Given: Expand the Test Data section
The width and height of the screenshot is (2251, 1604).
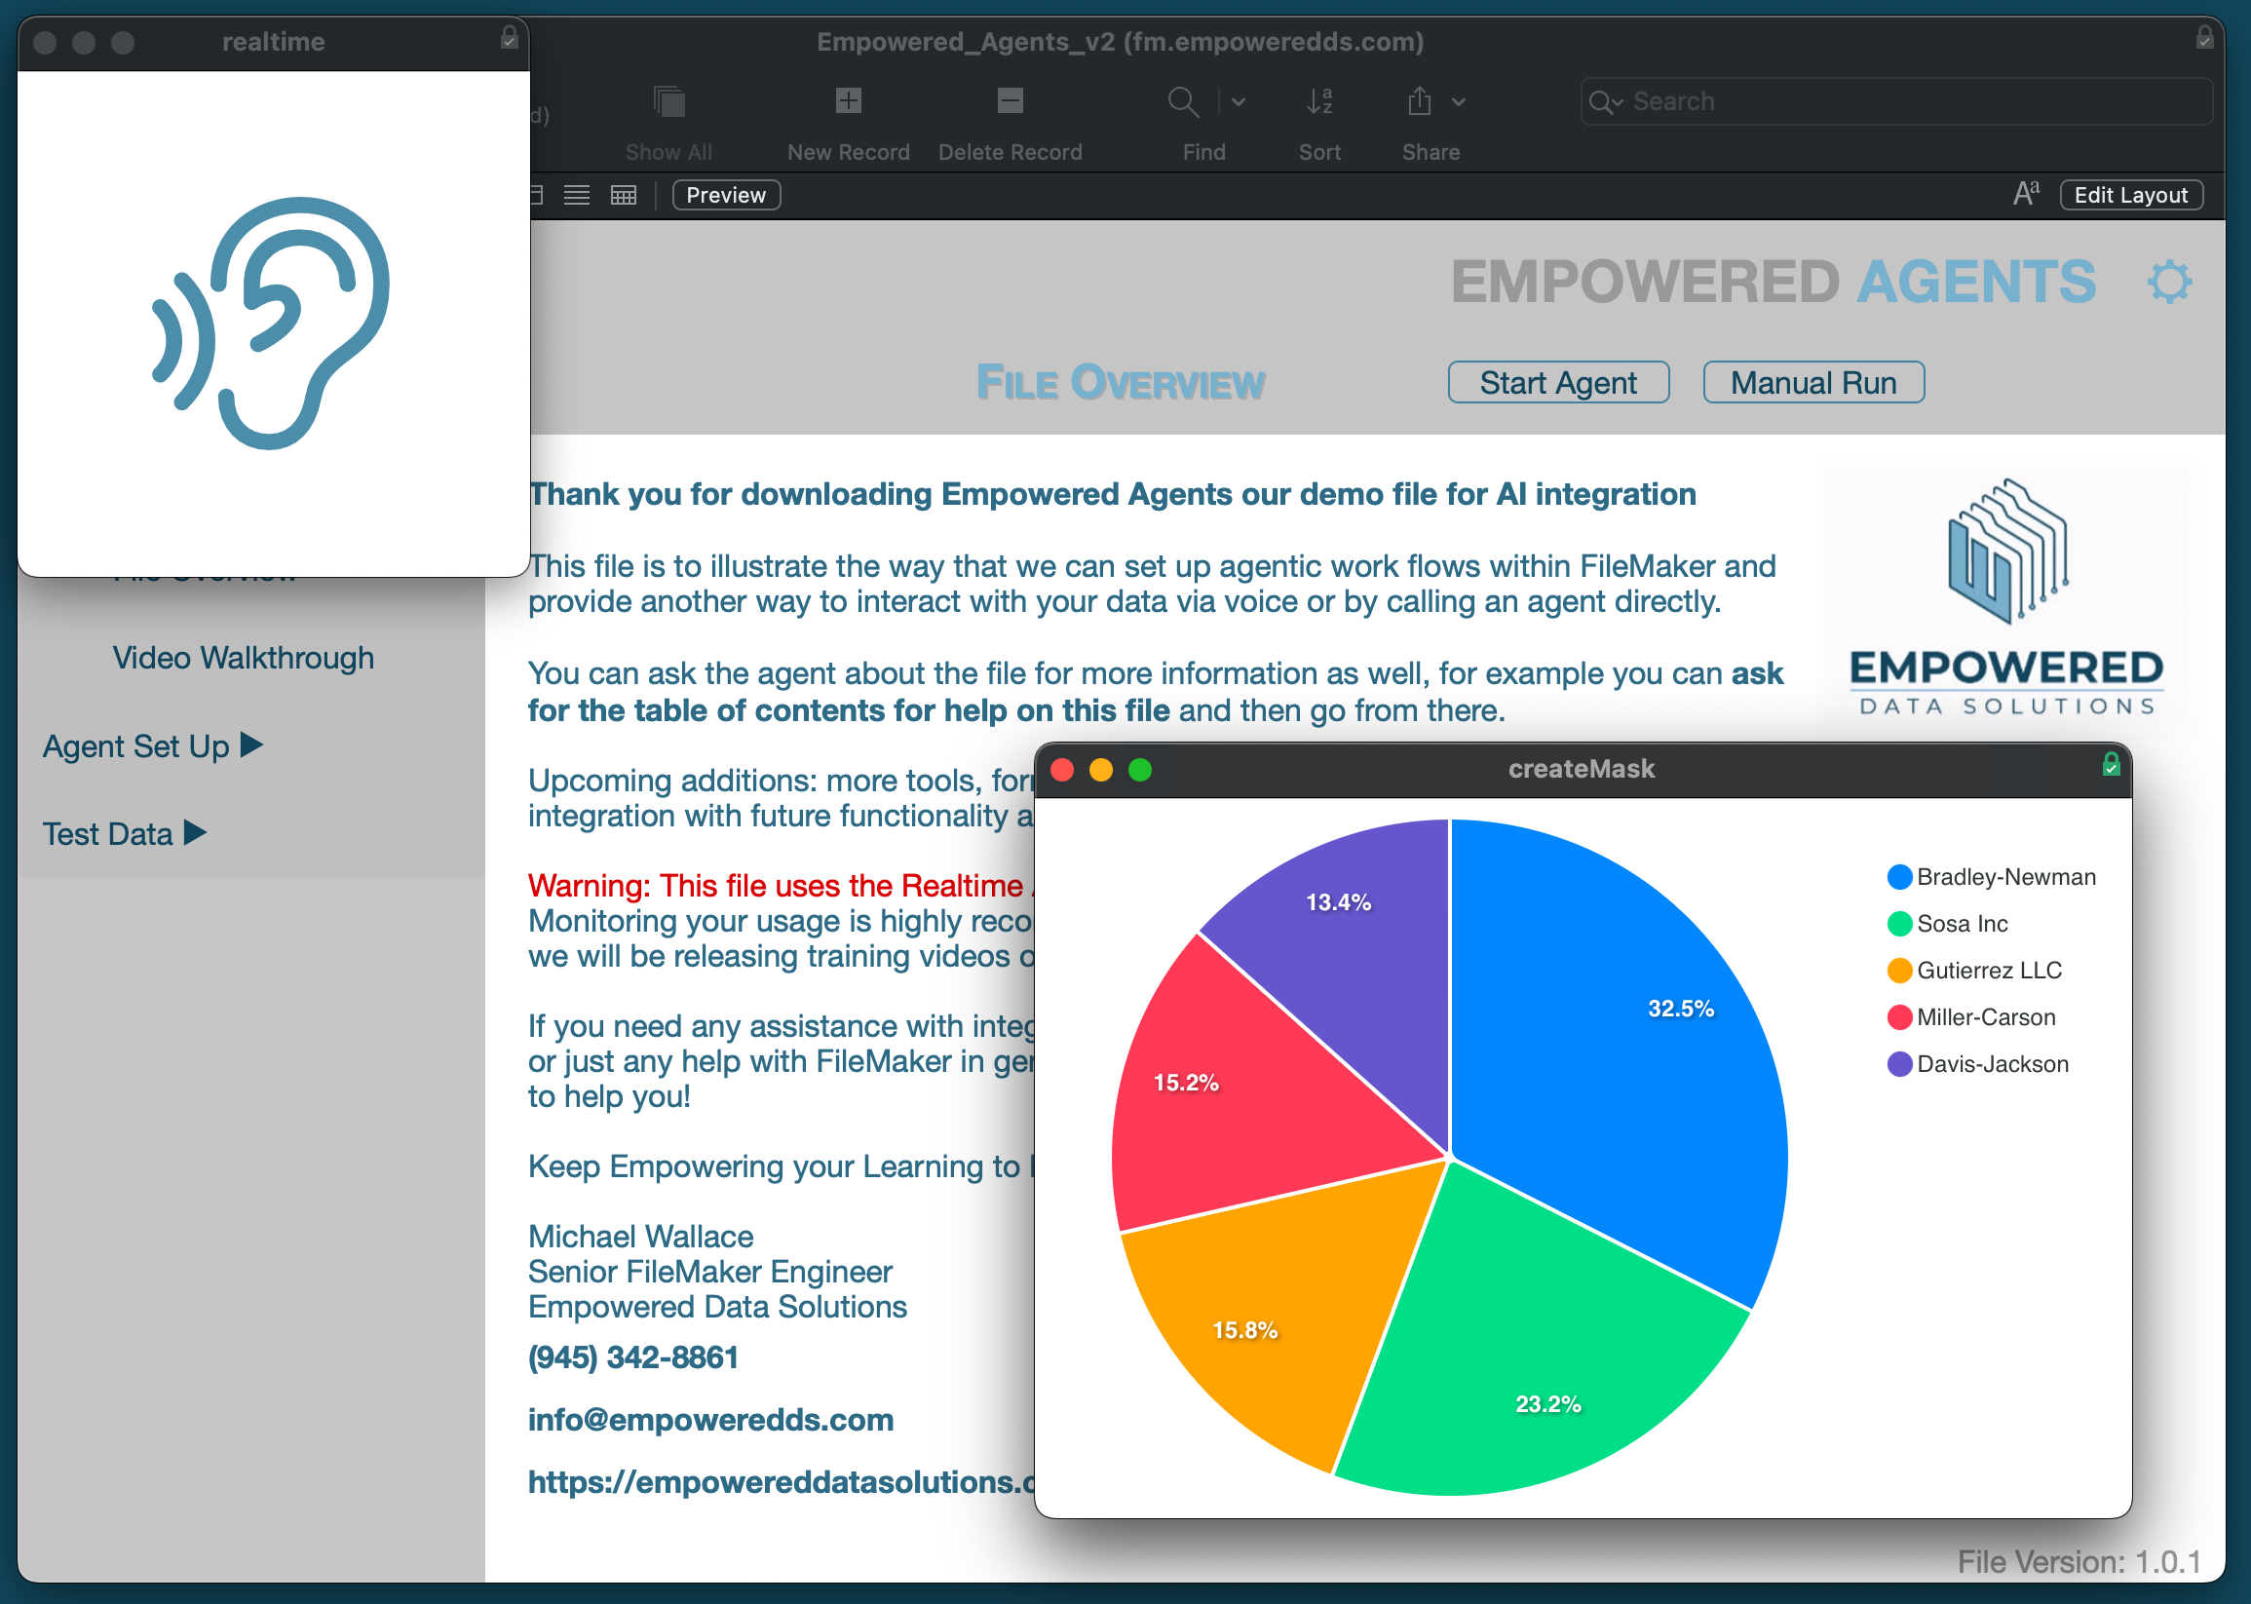Looking at the screenshot, I should 125,833.
